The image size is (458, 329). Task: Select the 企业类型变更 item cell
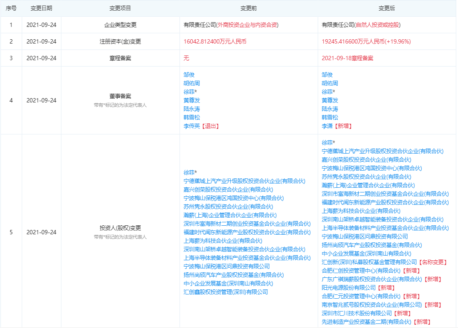coord(120,25)
